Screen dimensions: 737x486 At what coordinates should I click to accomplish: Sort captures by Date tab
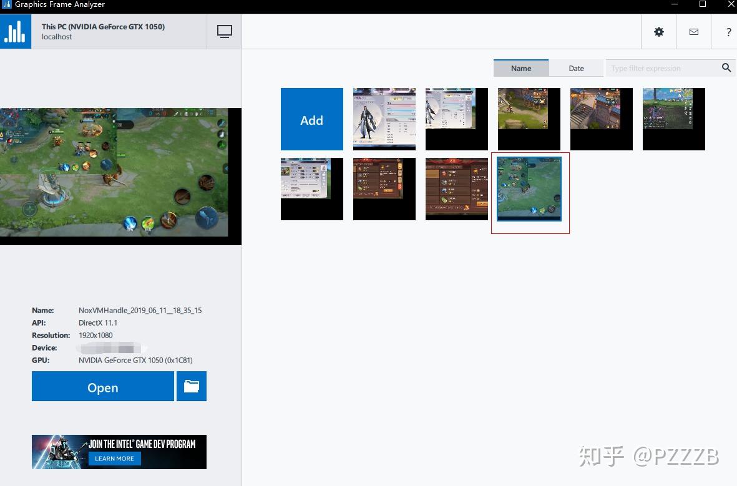pos(576,68)
